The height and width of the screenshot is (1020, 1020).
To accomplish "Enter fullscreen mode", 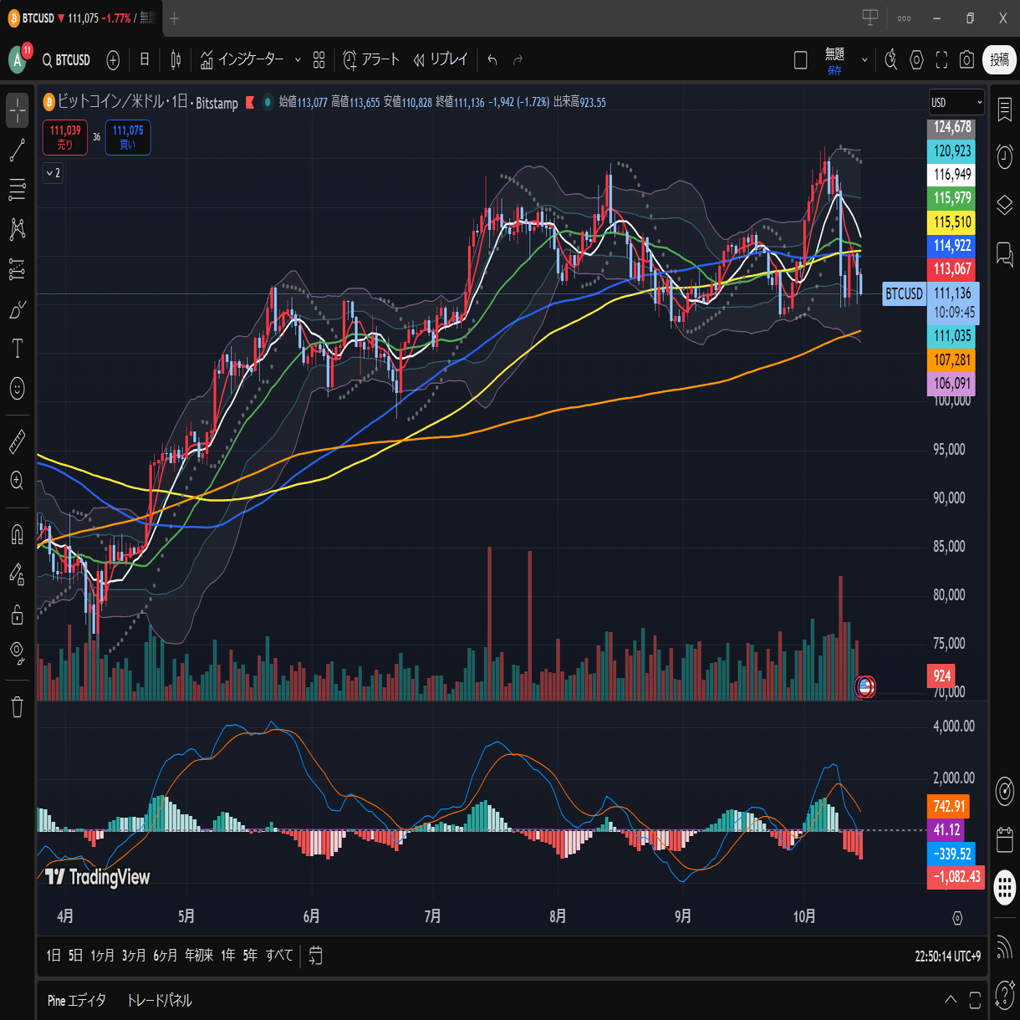I will [941, 60].
